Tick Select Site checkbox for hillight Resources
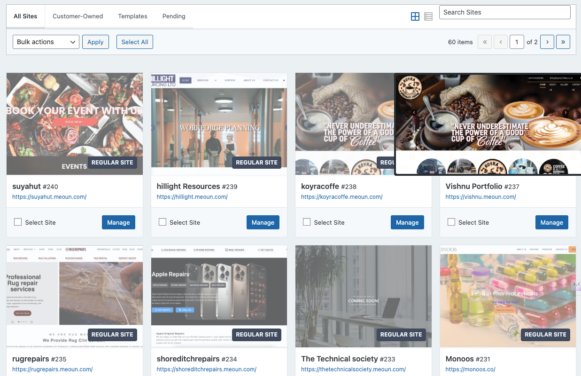Screen dimensions: 581x376 [163, 222]
